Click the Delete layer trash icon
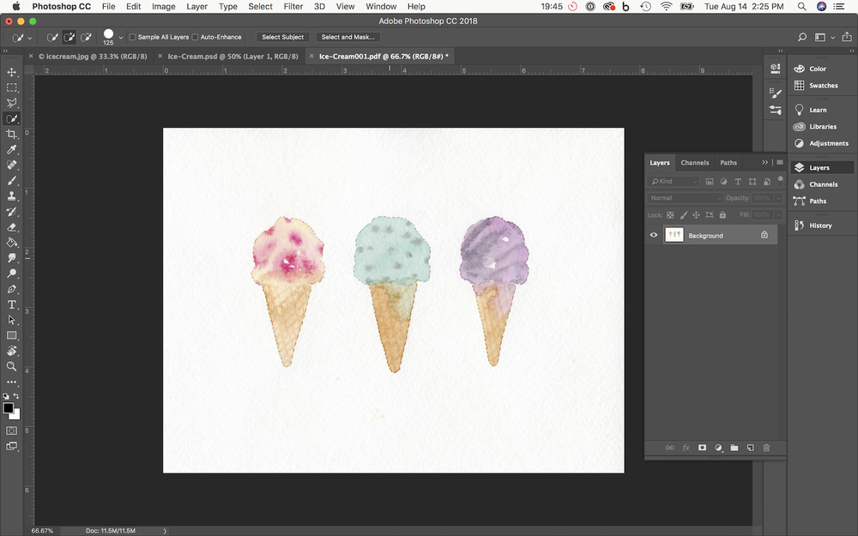The height and width of the screenshot is (536, 858). coord(766,448)
